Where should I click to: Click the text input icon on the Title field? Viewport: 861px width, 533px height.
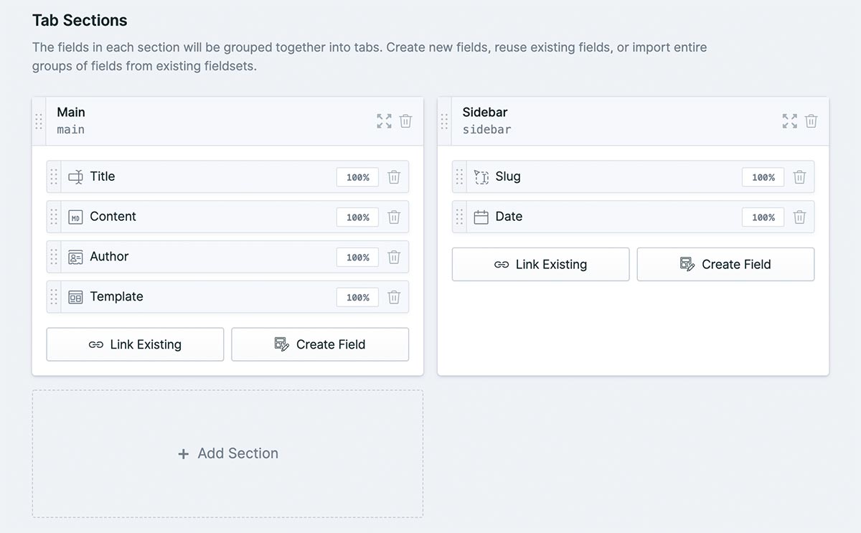pos(75,176)
